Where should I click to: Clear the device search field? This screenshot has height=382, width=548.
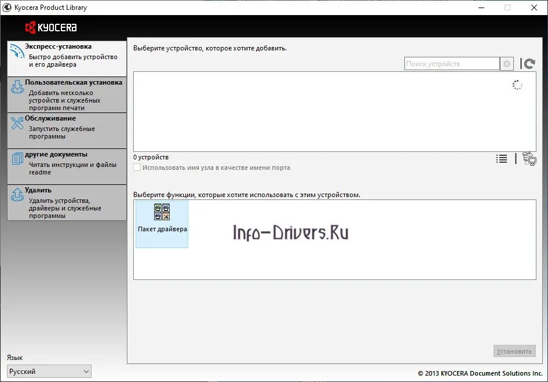coord(507,64)
